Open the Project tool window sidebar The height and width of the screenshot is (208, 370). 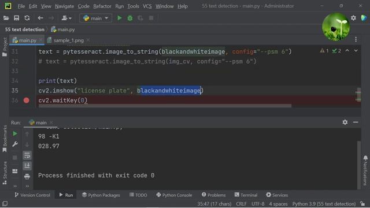[5, 47]
